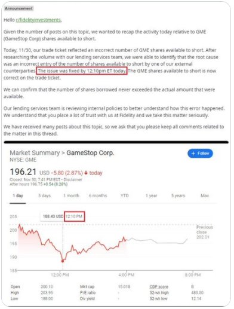Select the Max chart range
234x309 pixels.
pos(205,195)
